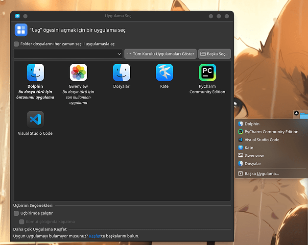Enable always open Folder files with selected app

click(17, 44)
